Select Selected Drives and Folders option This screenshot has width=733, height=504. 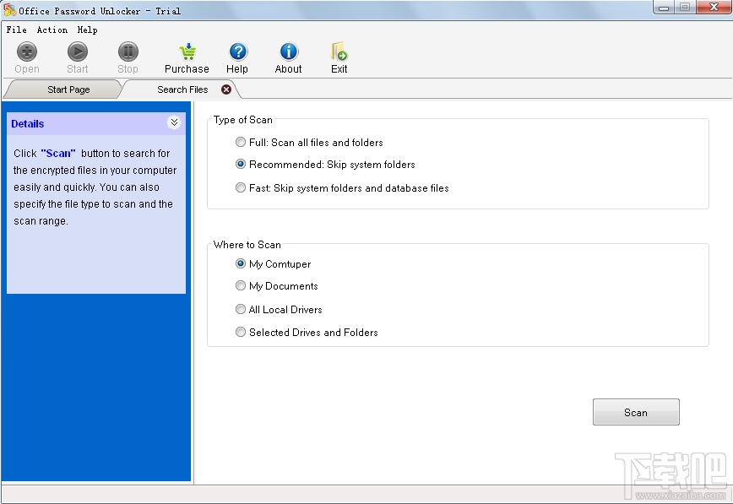[x=241, y=332]
